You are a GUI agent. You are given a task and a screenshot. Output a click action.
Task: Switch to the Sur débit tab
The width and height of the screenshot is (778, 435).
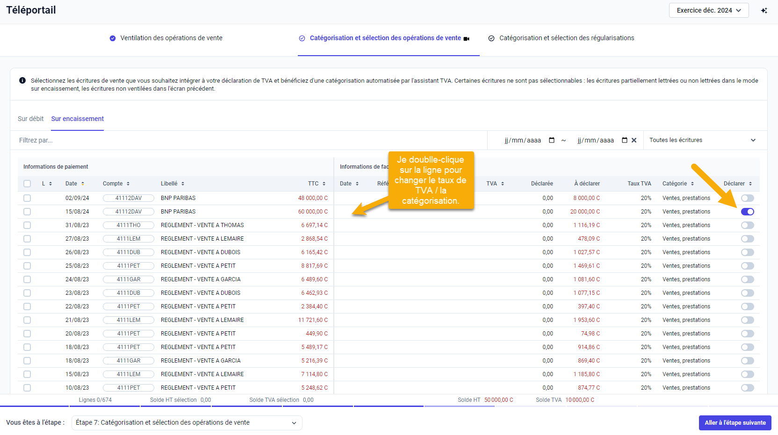[30, 119]
